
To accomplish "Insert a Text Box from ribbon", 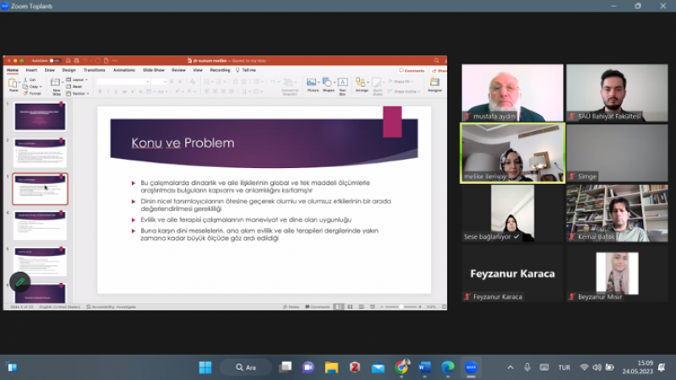I will [343, 84].
